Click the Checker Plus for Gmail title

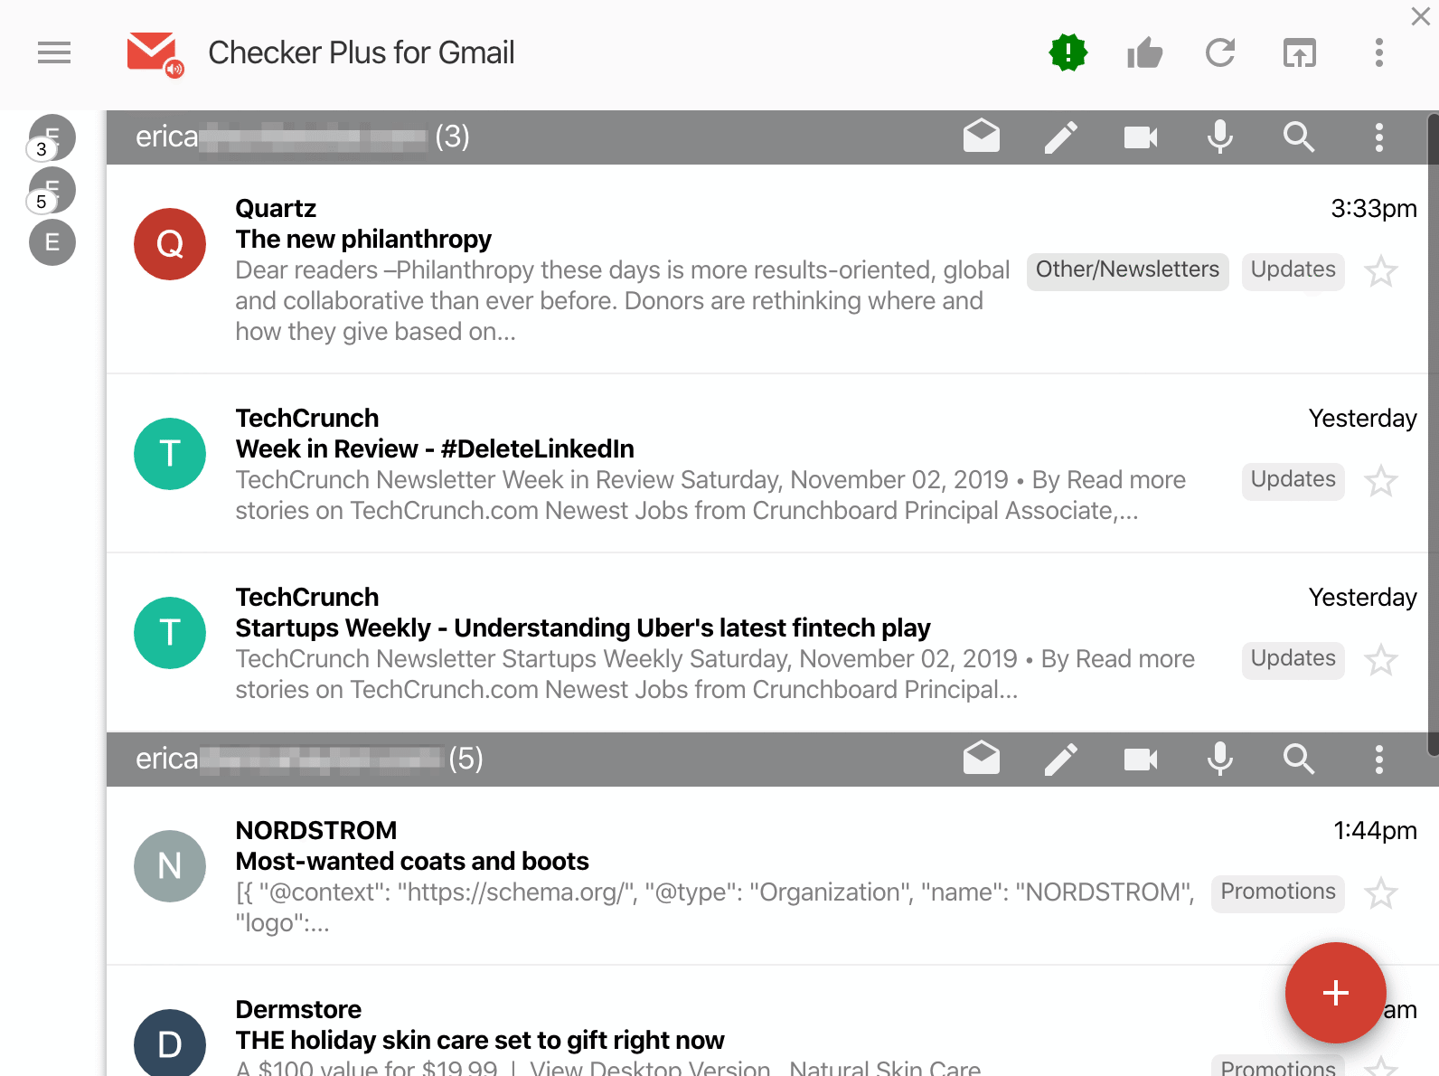[x=362, y=52]
